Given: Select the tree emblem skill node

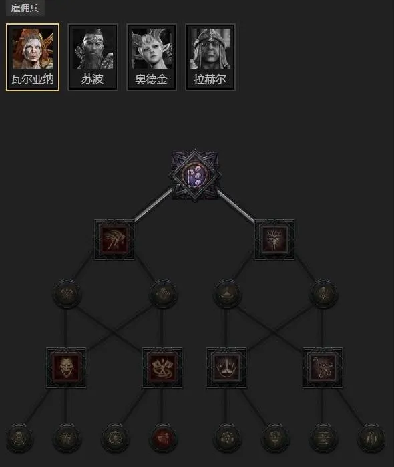Looking at the screenshot, I should click(x=274, y=240).
